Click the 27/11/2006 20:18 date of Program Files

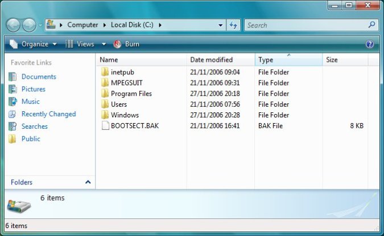[x=215, y=94]
